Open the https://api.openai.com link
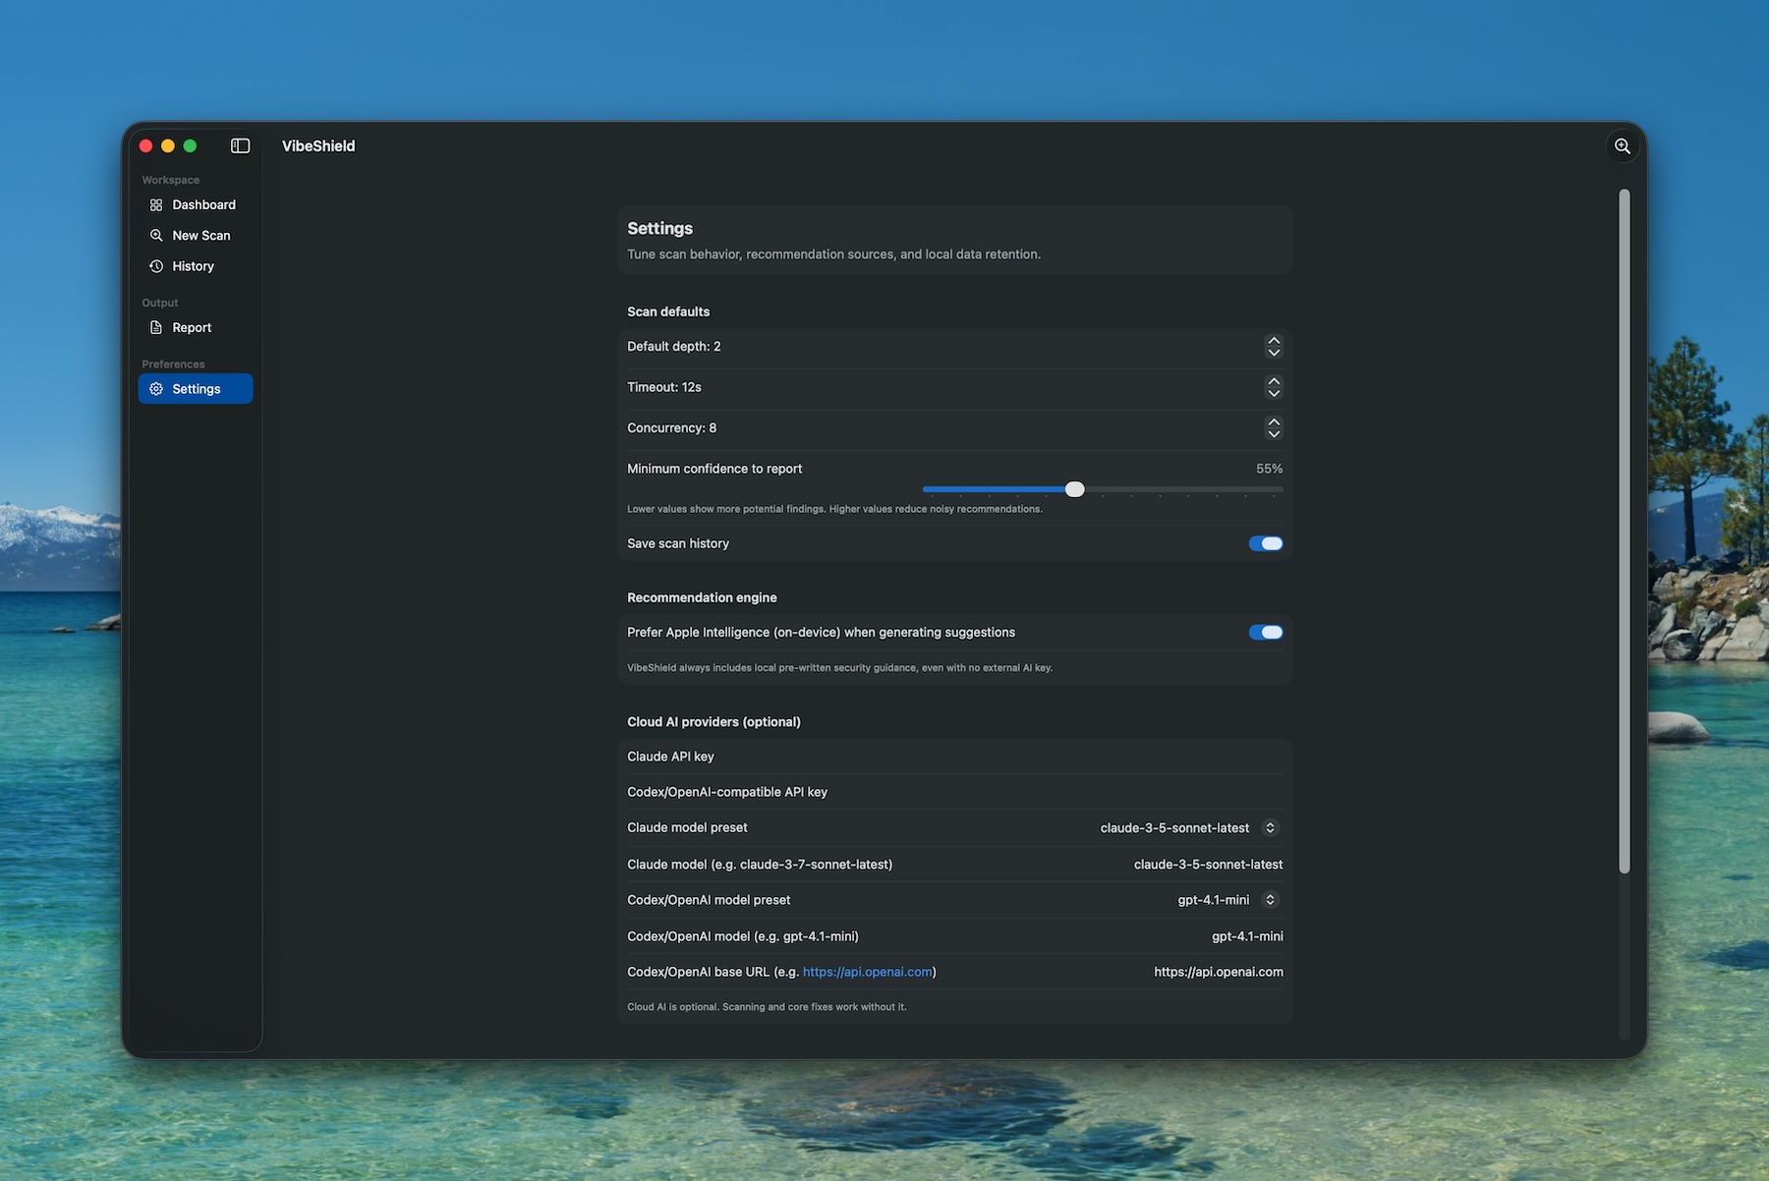The image size is (1769, 1181). [866, 971]
